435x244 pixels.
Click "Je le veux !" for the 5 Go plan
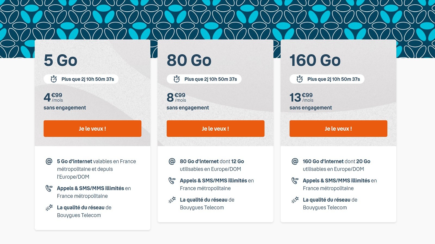(x=92, y=129)
